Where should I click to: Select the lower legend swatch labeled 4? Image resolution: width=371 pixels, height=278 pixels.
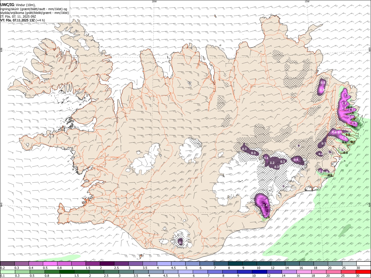coord(156,272)
